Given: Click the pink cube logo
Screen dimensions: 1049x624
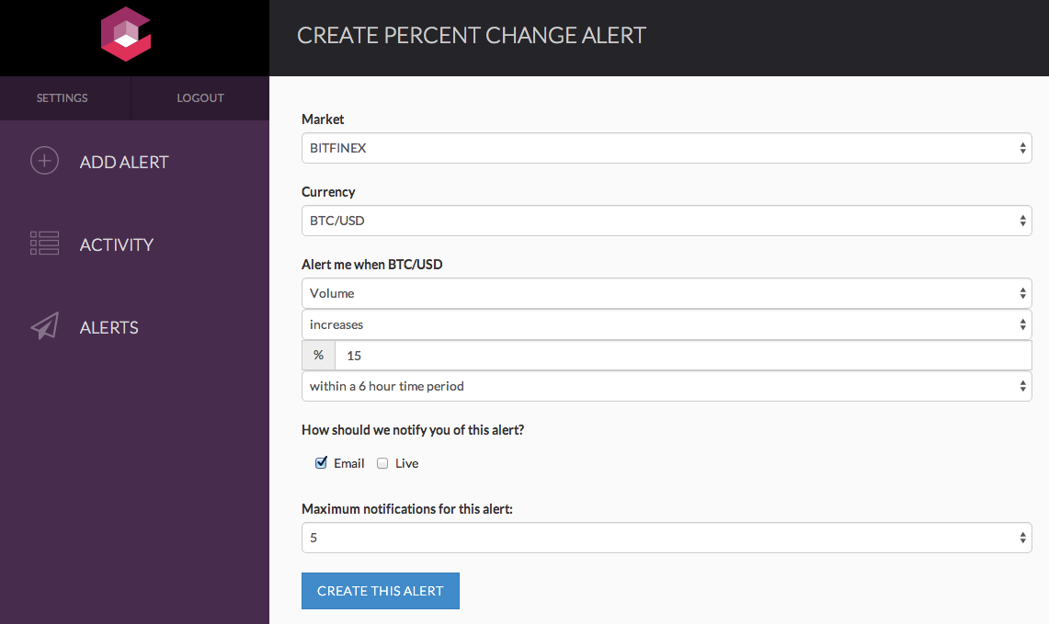Looking at the screenshot, I should click(x=125, y=34).
